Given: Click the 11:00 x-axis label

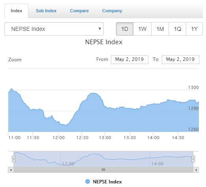Looking at the screenshot, I should (15, 138).
